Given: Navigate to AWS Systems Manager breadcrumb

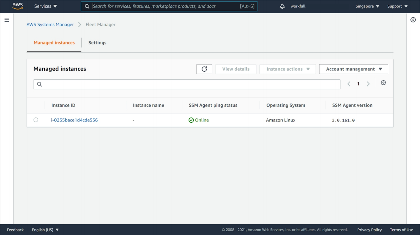Looking at the screenshot, I should 50,25.
